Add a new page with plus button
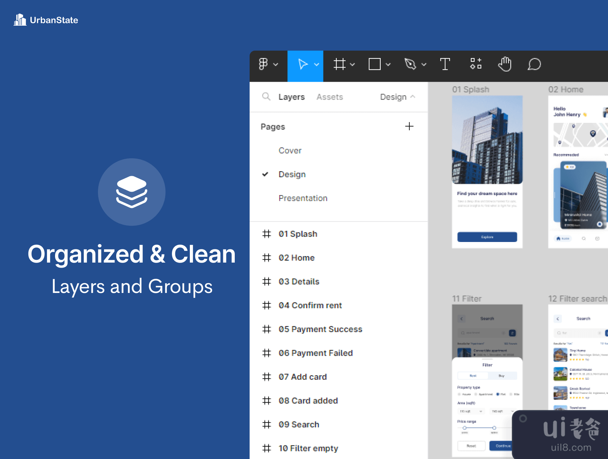This screenshot has height=459, width=608. coord(409,127)
